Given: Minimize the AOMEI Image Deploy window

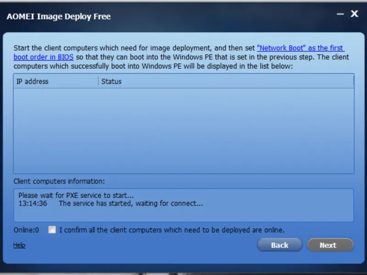Looking at the screenshot, I should 340,14.
